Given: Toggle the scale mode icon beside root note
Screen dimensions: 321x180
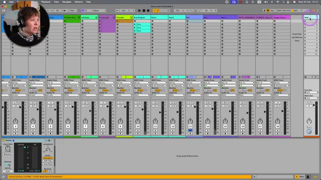Looking at the screenshot, I should [82, 10].
